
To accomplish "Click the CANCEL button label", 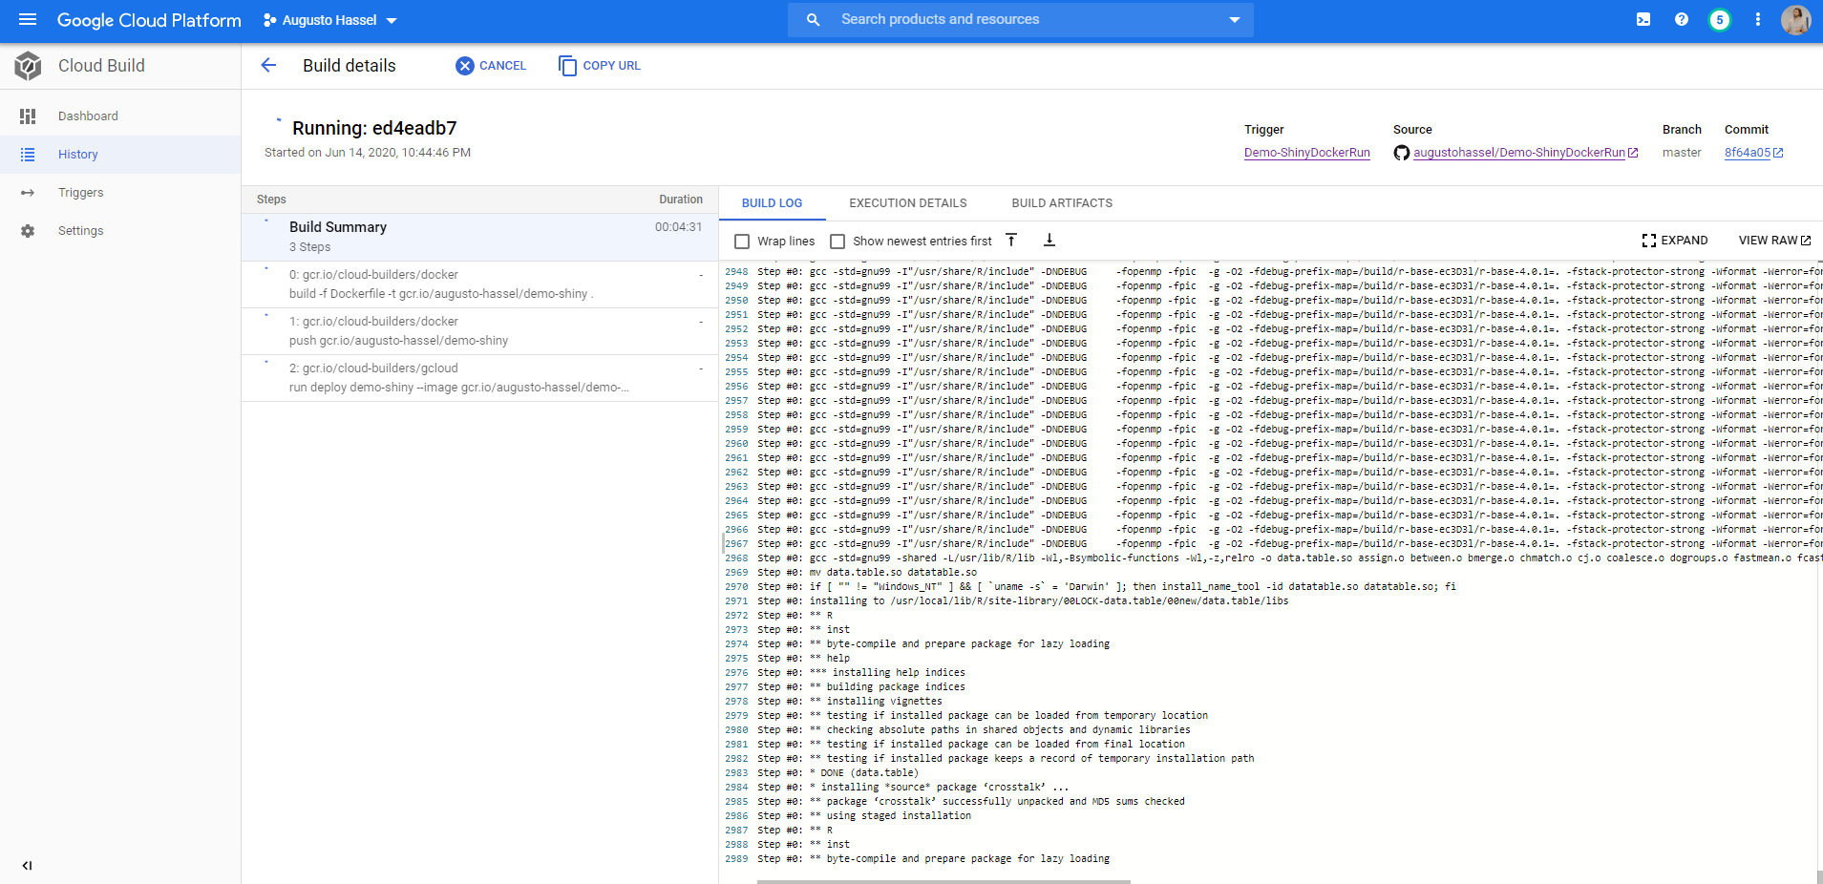I will point(502,66).
